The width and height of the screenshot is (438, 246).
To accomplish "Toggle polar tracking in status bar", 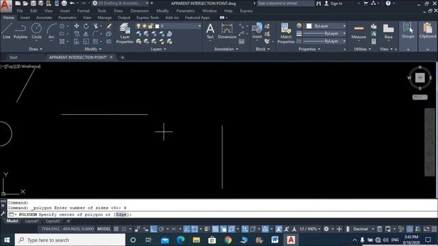I will coord(162,229).
